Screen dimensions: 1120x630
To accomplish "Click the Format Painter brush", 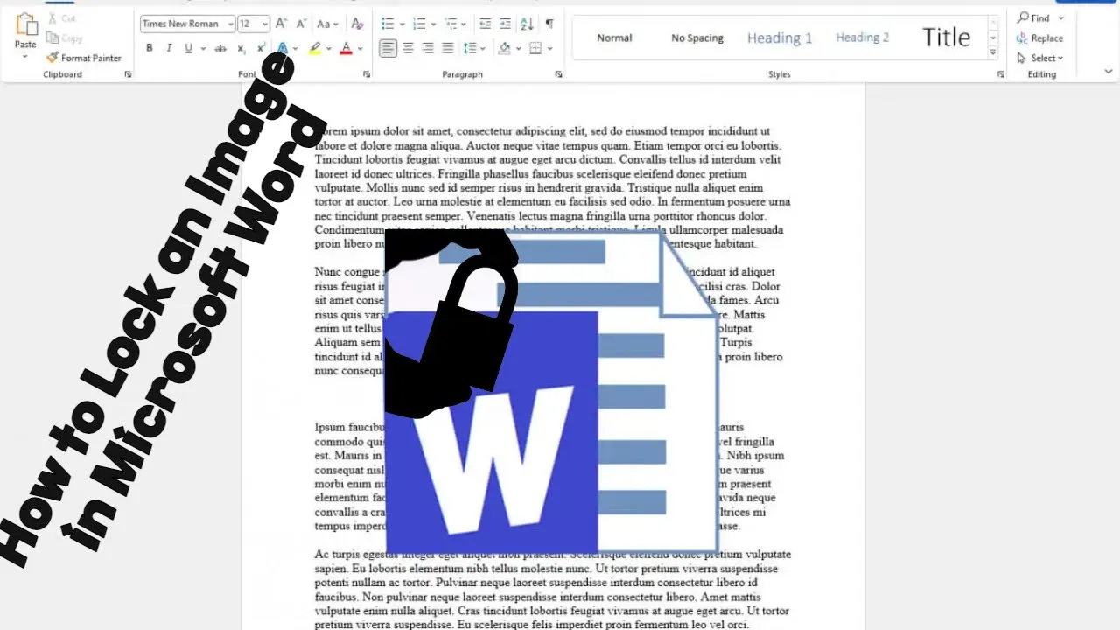I will [x=52, y=58].
